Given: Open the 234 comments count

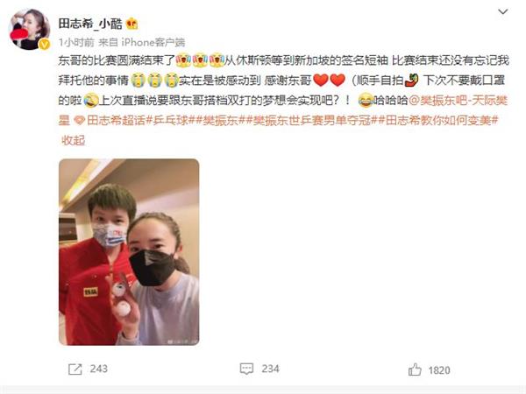Looking at the screenshot, I should [x=270, y=369].
